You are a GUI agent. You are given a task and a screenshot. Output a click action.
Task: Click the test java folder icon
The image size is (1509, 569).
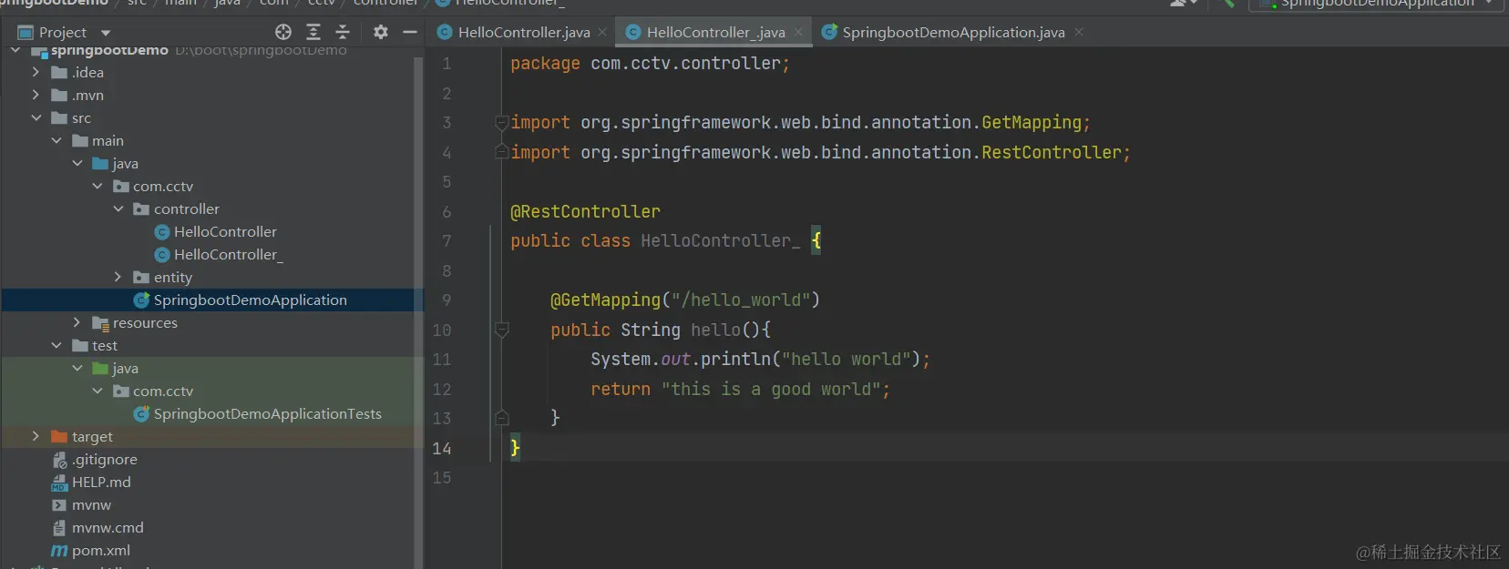click(100, 368)
